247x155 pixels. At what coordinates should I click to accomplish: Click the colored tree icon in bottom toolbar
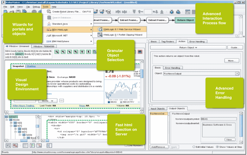[x=32, y=146]
